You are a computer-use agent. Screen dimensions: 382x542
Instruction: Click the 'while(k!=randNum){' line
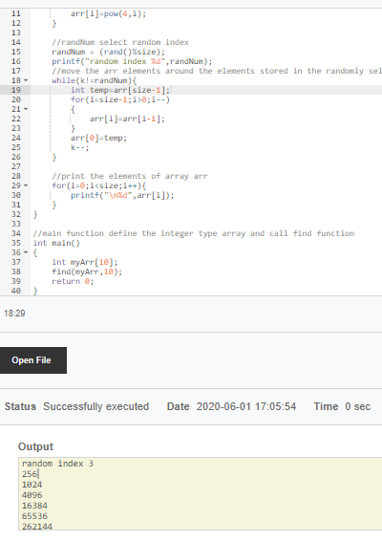(95, 80)
